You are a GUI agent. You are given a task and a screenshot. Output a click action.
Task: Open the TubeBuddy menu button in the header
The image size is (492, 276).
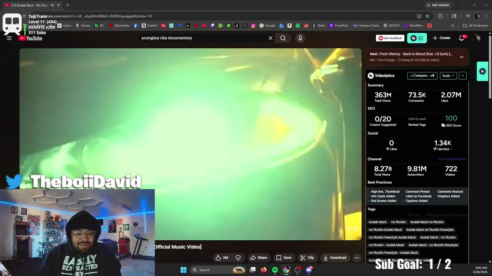click(417, 38)
